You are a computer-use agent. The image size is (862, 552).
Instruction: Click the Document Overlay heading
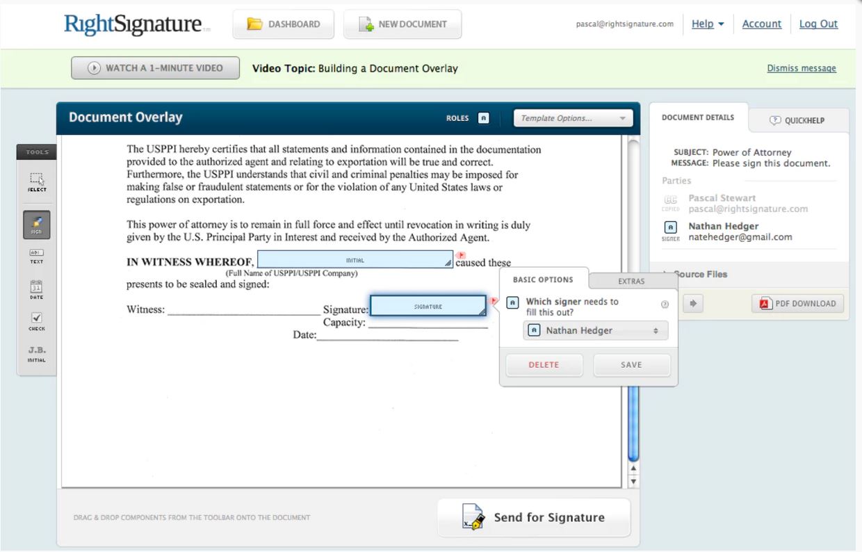coord(125,117)
